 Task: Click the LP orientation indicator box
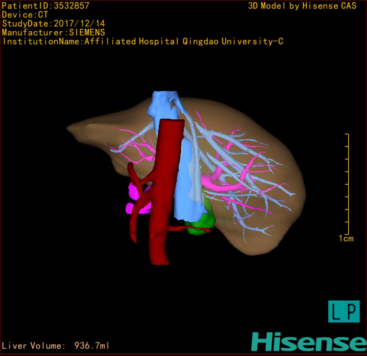pyautogui.click(x=344, y=311)
